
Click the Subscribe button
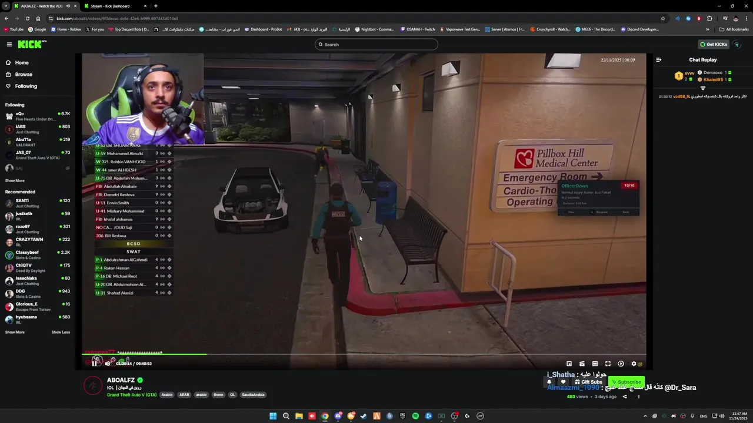626,382
